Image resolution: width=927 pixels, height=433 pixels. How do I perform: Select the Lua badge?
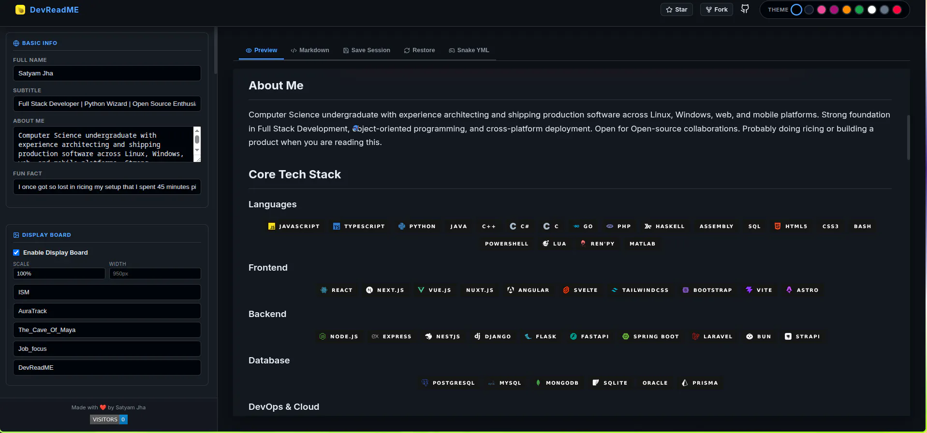coord(554,244)
